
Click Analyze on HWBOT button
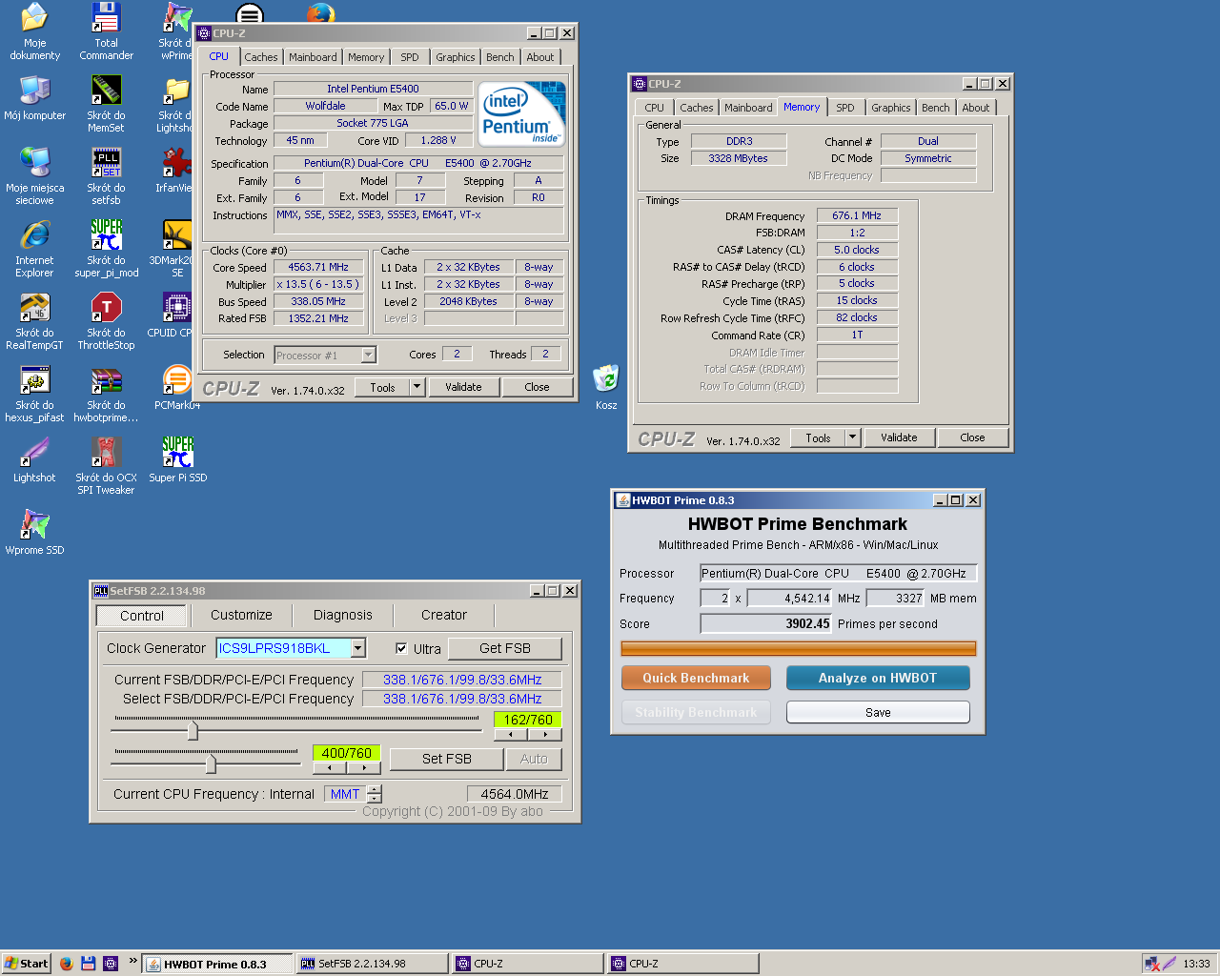[878, 678]
